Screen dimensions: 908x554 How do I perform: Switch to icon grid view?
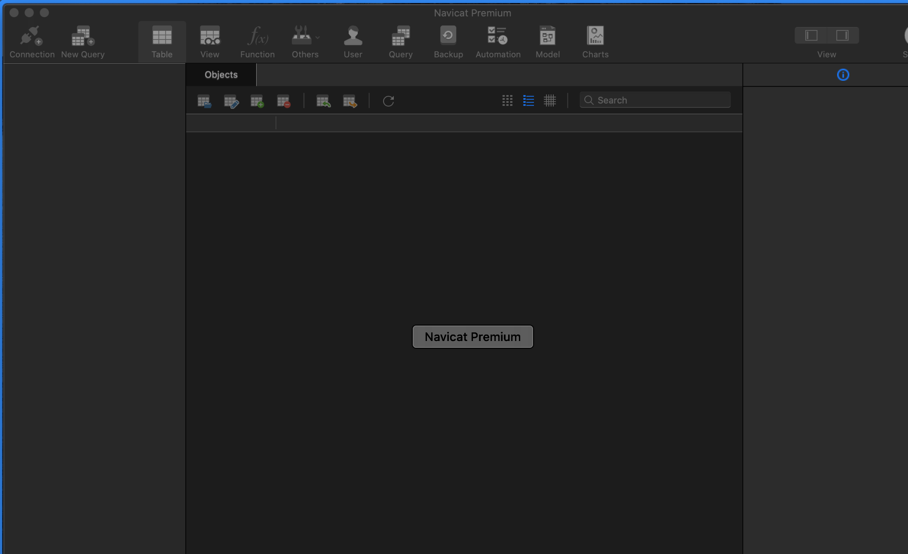(507, 100)
